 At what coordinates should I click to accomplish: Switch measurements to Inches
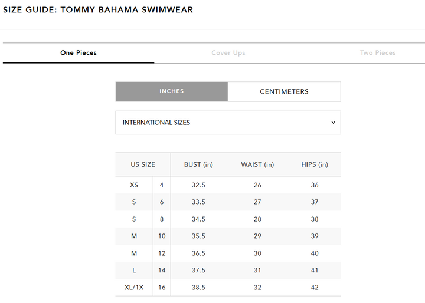(172, 91)
